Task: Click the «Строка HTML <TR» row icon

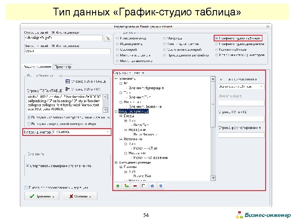Action: [x=68, y=89]
